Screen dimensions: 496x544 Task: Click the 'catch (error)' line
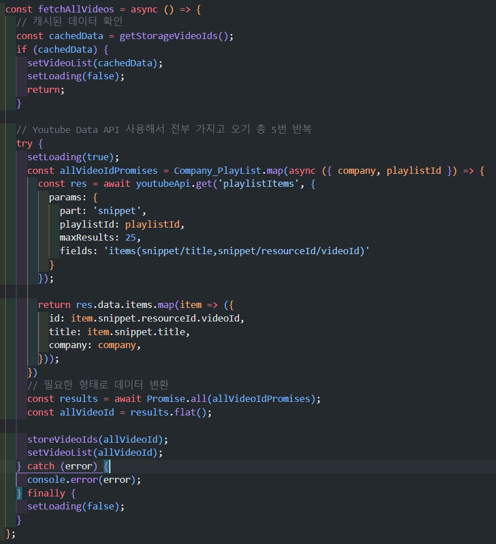62,466
